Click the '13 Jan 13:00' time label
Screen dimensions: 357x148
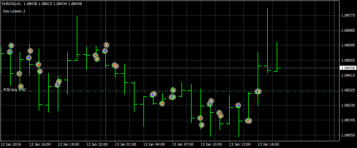click(239, 144)
